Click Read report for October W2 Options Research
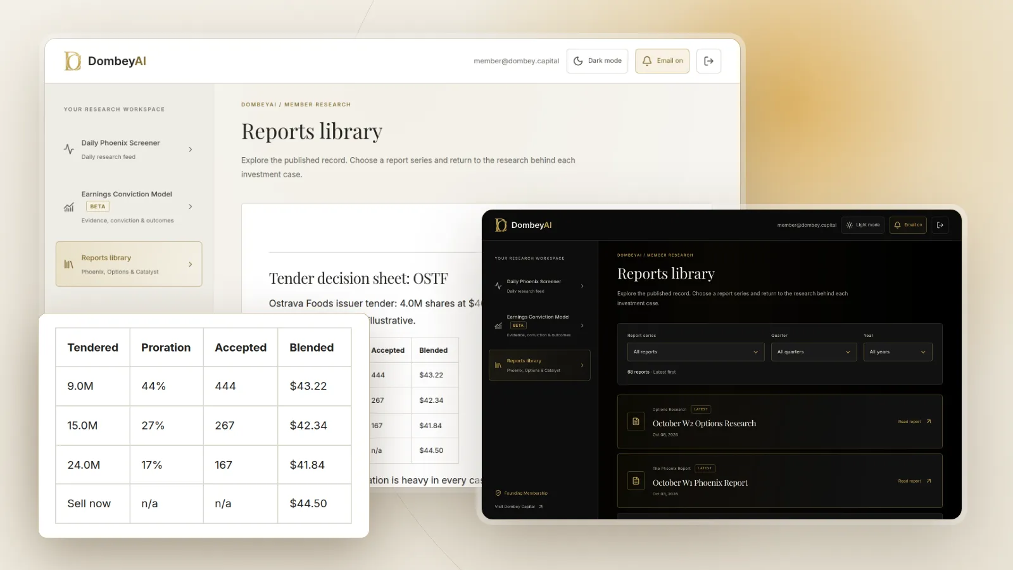The image size is (1013, 570). 909,422
